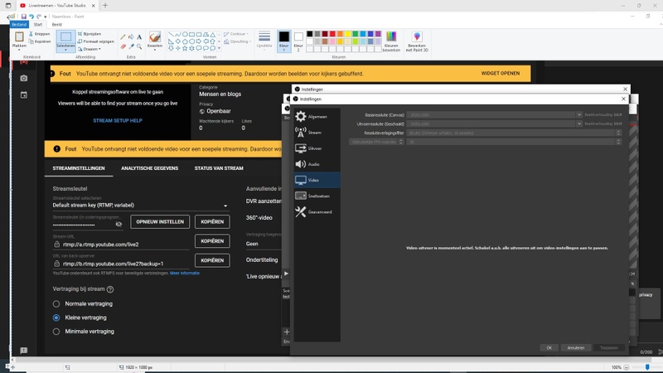Click the Save icon in Paint title bar
663x373 pixels.
tap(24, 17)
